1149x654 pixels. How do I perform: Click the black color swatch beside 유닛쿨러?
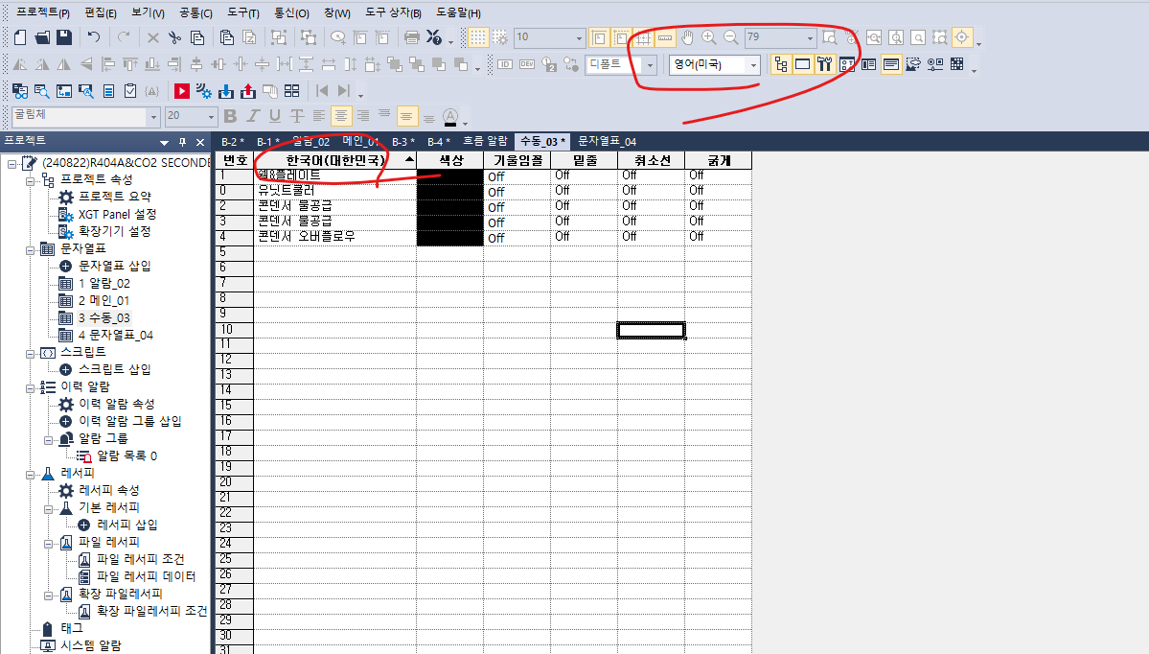pyautogui.click(x=449, y=190)
